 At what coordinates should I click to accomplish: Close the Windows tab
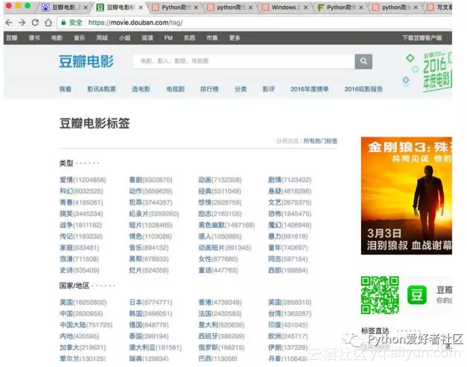click(306, 7)
